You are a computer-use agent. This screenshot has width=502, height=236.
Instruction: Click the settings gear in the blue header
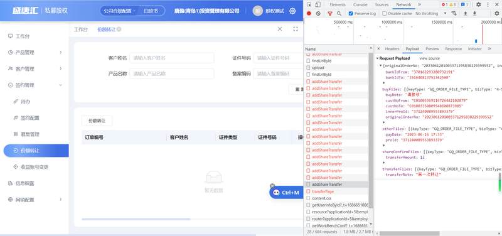click(x=292, y=11)
